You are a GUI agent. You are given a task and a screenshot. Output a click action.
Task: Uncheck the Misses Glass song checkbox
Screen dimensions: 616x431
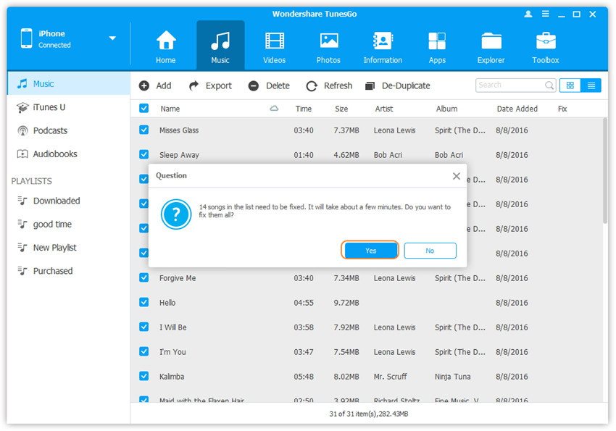pyautogui.click(x=143, y=130)
